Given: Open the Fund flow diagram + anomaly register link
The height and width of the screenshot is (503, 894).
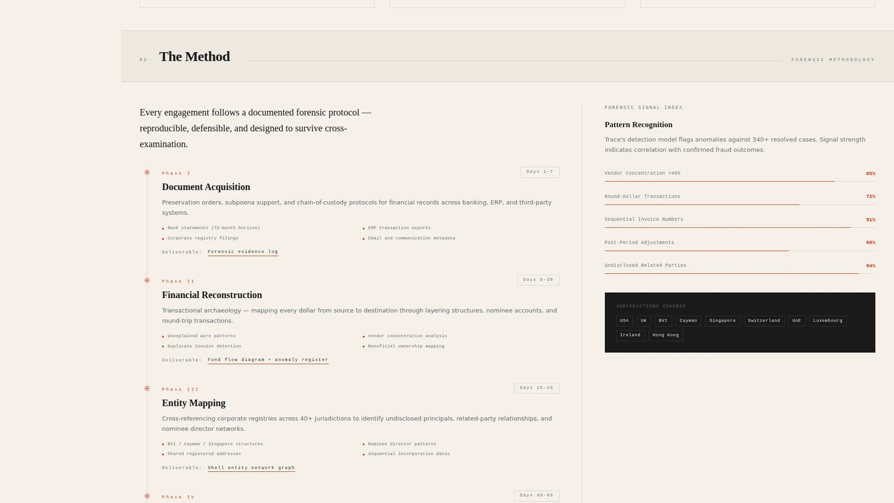Looking at the screenshot, I should (268, 360).
